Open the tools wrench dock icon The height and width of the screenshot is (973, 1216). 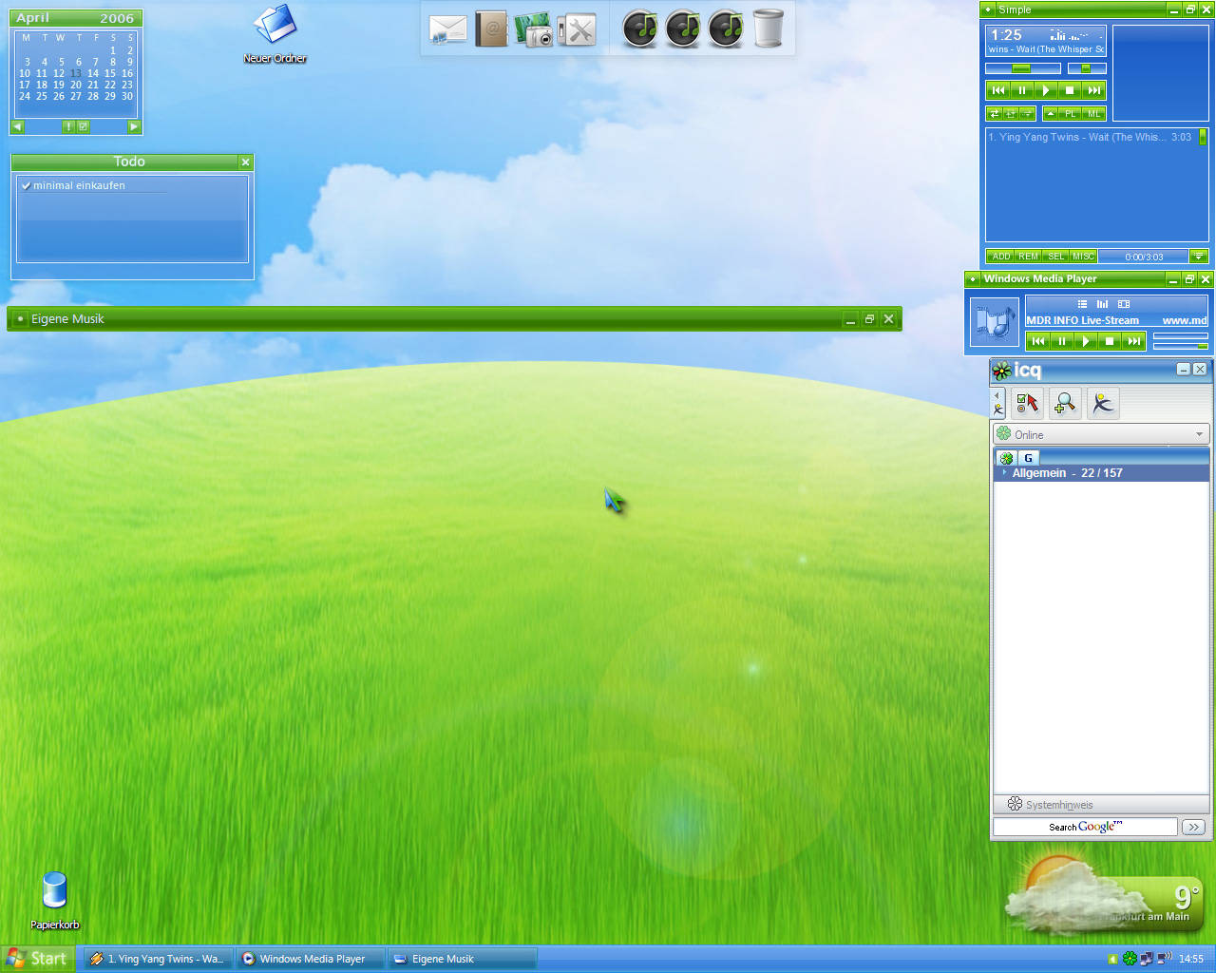pyautogui.click(x=577, y=29)
